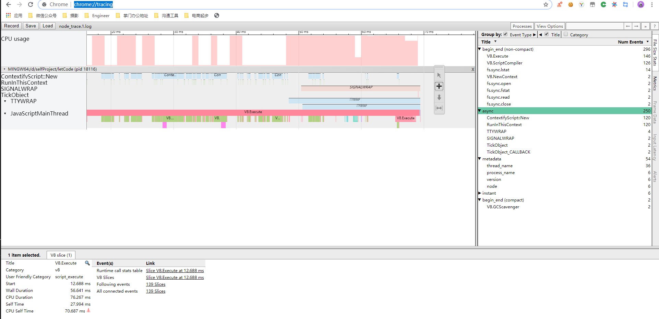Move Title grouping left with arrow
The image size is (659, 319).
point(540,35)
